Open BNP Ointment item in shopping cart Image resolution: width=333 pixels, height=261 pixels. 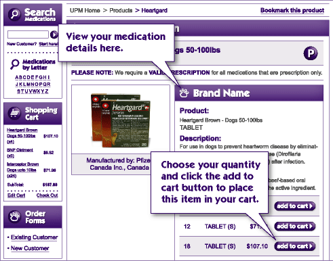(x=20, y=153)
